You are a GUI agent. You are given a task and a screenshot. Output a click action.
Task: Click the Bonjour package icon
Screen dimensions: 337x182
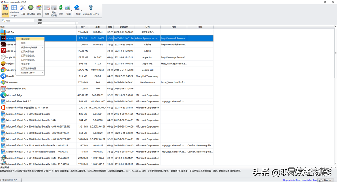tap(3, 63)
